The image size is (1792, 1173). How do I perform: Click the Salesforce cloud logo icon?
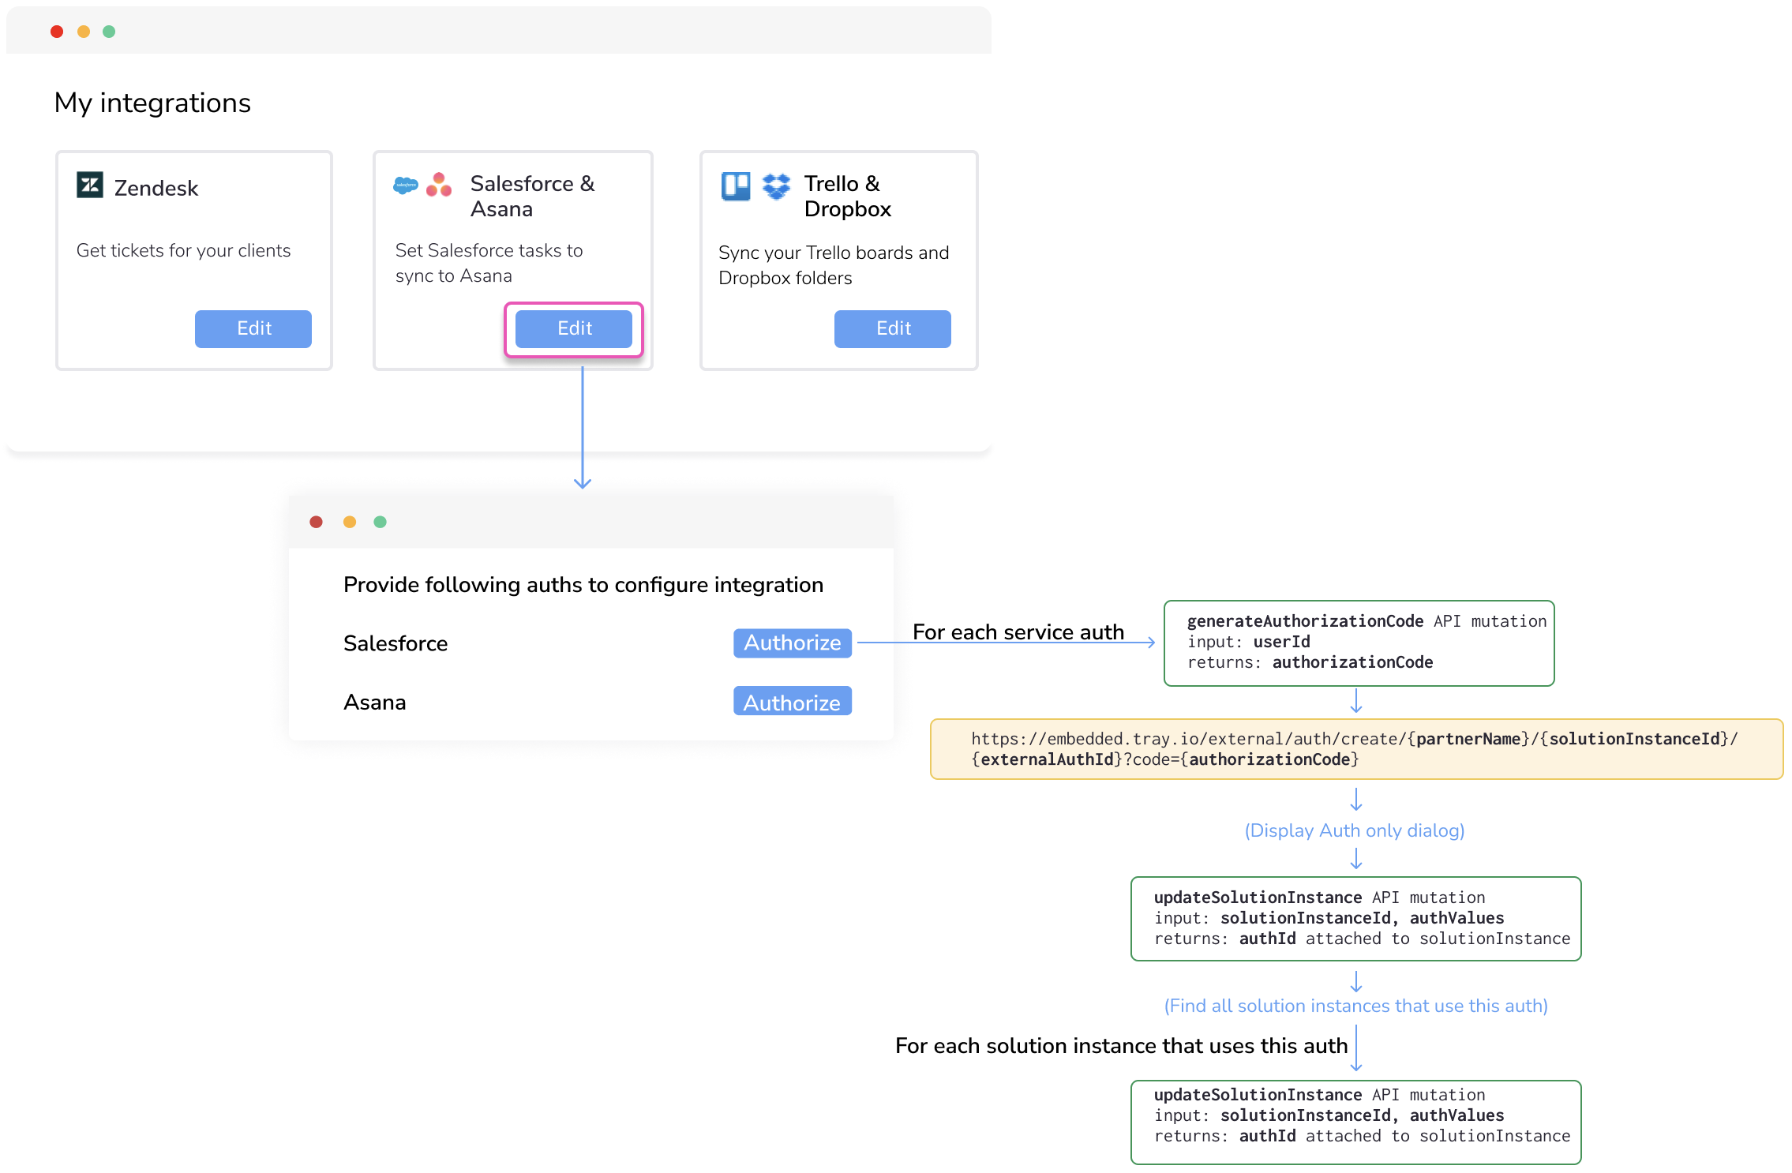406,186
